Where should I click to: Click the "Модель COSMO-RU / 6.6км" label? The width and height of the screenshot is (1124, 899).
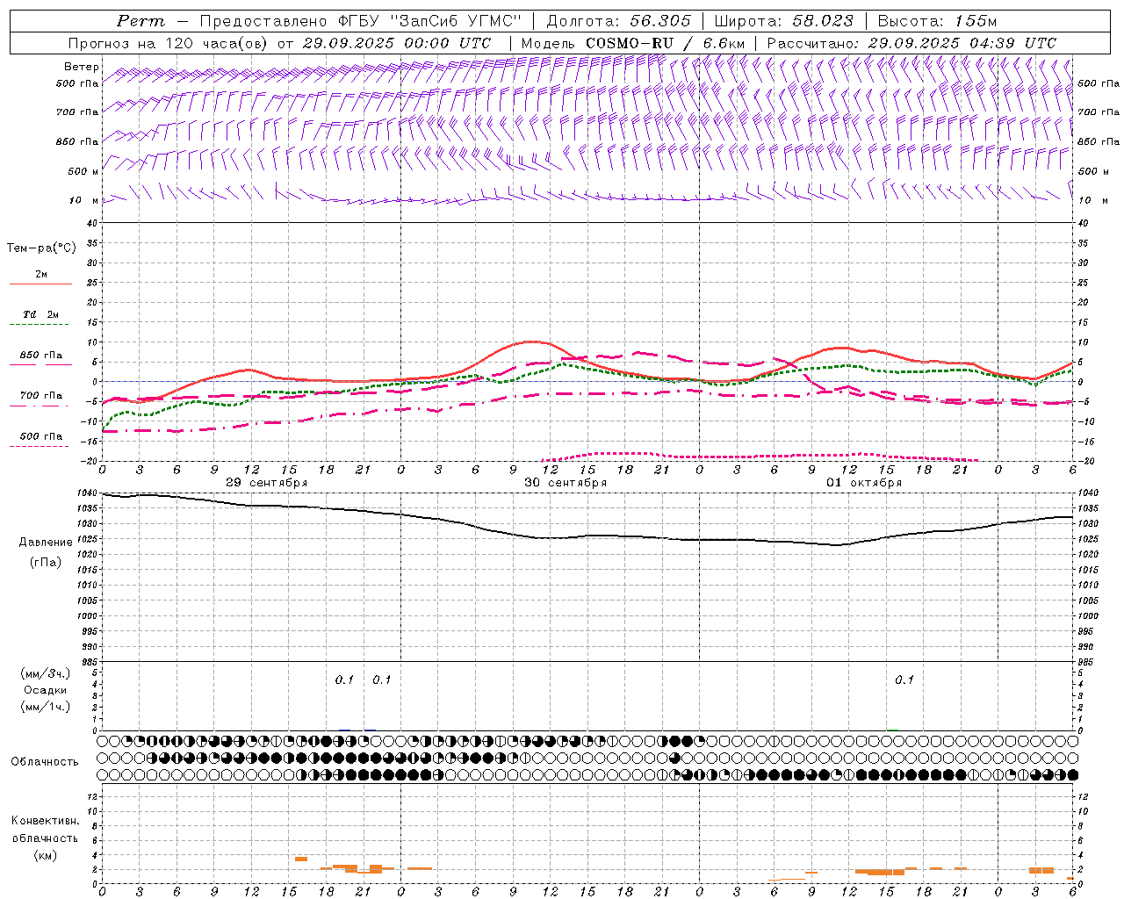point(633,43)
